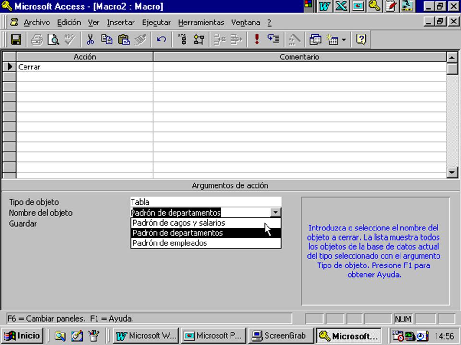
Task: Click the Copy toolbar icon
Action: coord(107,39)
